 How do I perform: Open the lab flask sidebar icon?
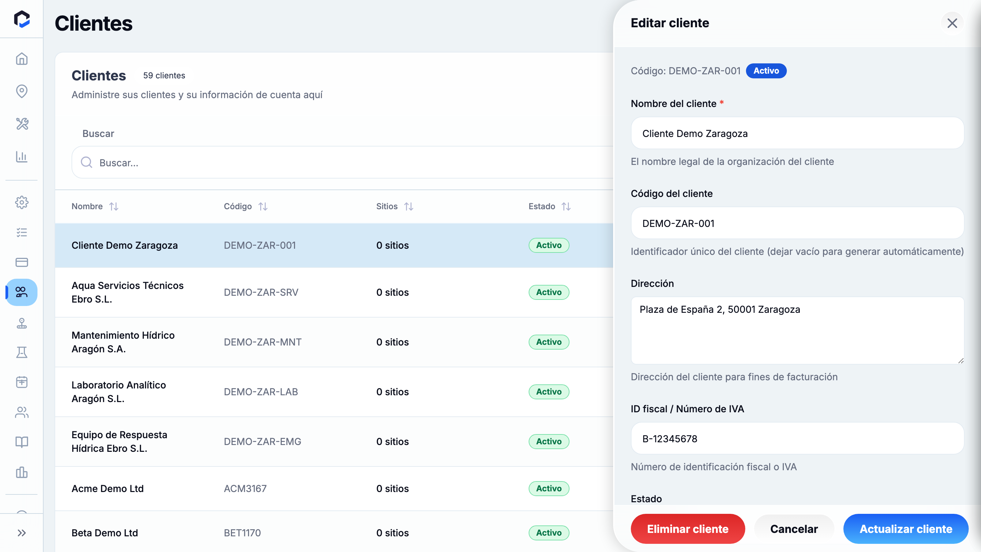coord(22,352)
